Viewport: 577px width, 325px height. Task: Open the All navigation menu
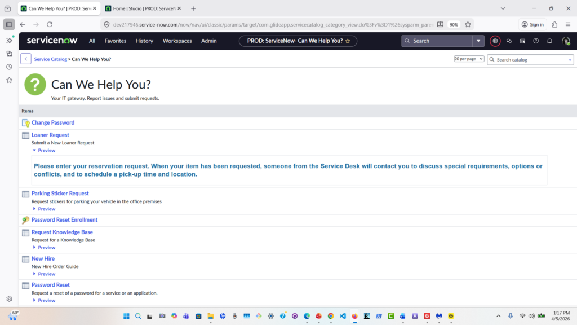point(92,41)
